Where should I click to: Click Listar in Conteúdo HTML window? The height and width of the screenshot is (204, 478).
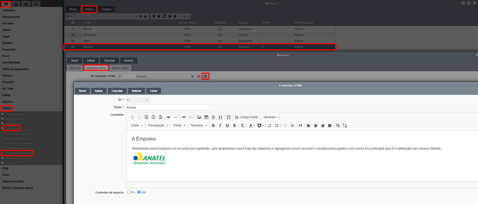(x=154, y=91)
